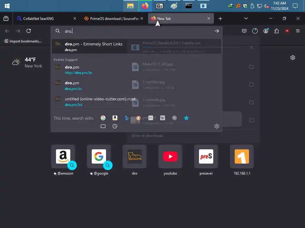Image resolution: width=305 pixels, height=228 pixels.
Task: Open the youtube shortcut tile
Action: point(170,156)
